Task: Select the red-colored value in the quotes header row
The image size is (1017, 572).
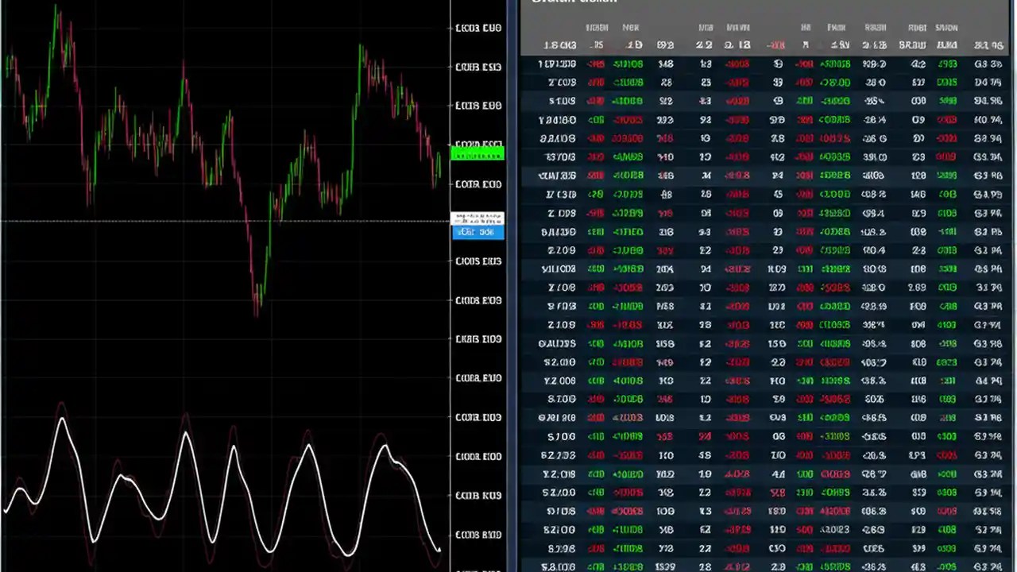Action: point(776,45)
